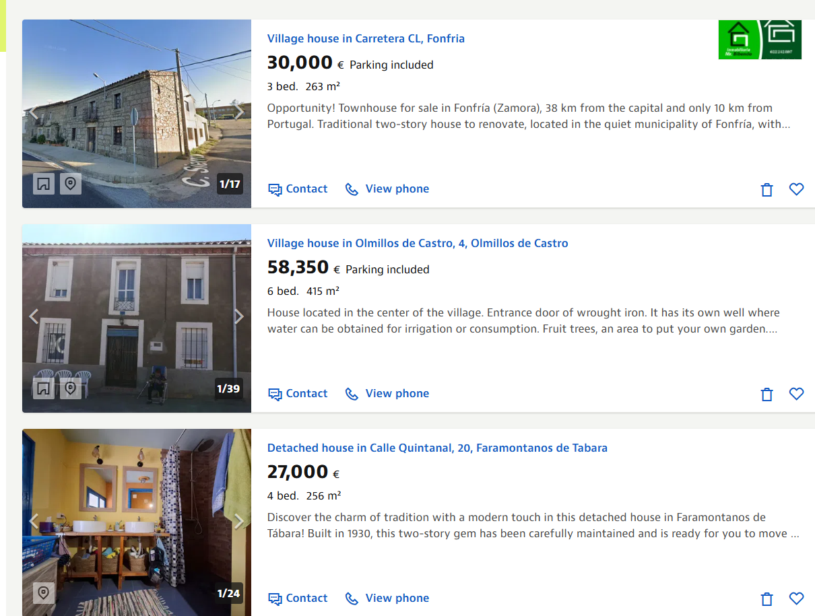Open the green real estate agency logo
The width and height of the screenshot is (815, 616).
coord(760,39)
